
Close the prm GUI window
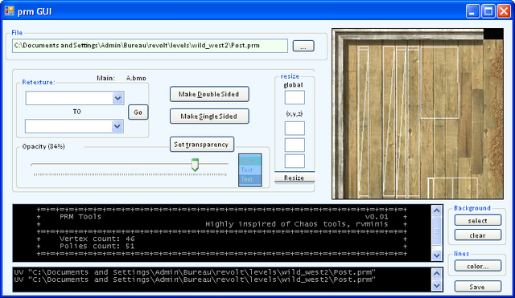click(504, 11)
